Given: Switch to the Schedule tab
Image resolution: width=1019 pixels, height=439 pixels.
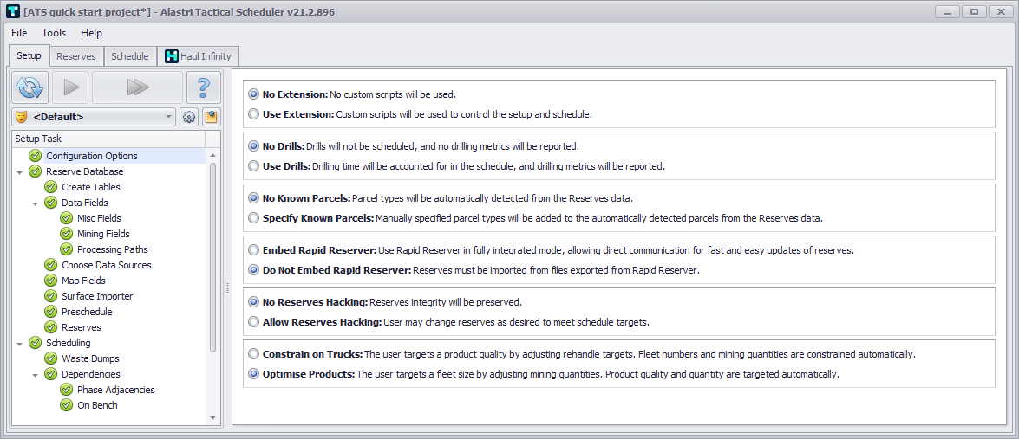Looking at the screenshot, I should coord(130,56).
